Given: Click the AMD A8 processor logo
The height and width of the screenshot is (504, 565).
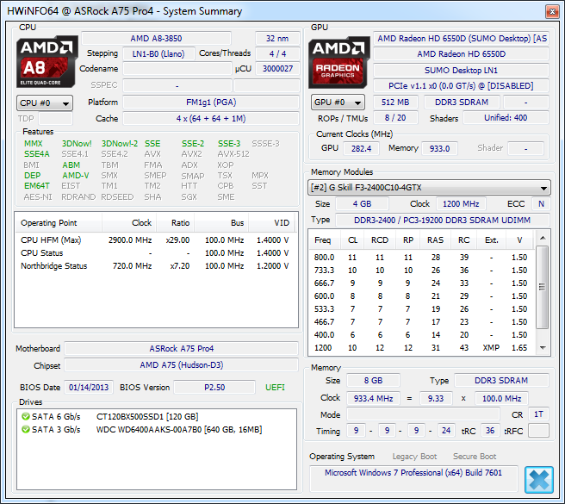Looking at the screenshot, I should 47,61.
